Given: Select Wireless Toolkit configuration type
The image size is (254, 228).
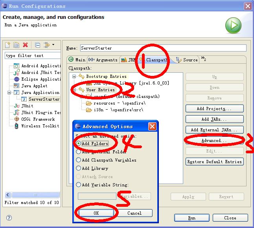Looking at the screenshot, I should point(40,126).
